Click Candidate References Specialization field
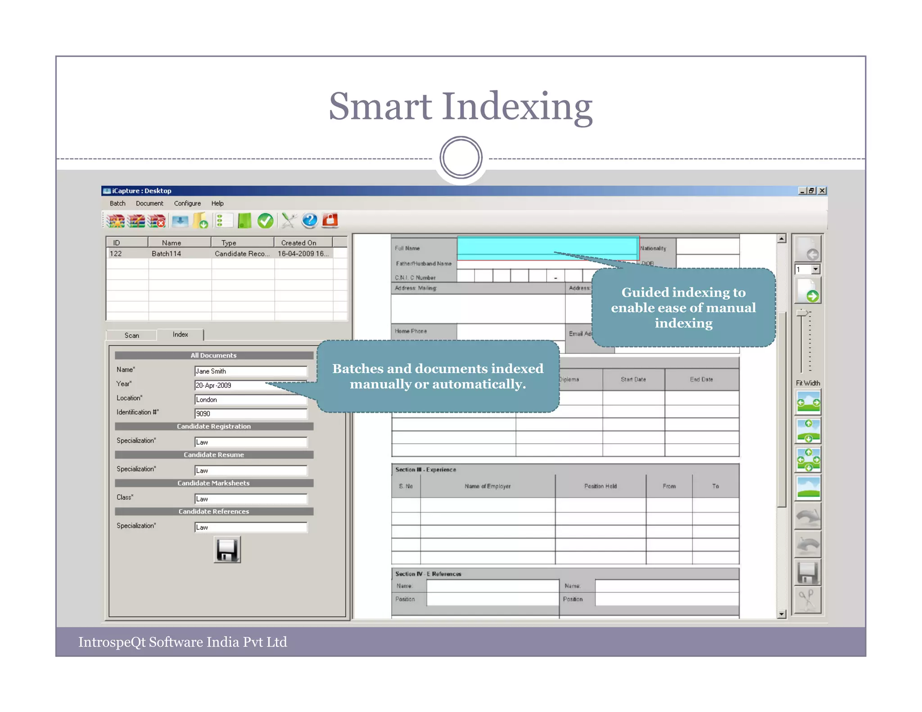922x712 pixels. point(251,527)
